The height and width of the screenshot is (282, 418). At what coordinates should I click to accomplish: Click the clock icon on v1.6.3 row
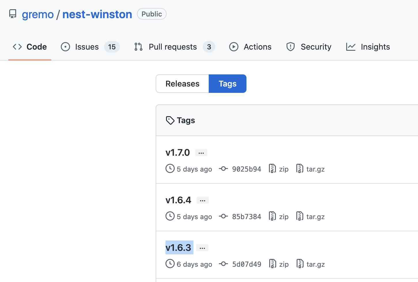170,264
